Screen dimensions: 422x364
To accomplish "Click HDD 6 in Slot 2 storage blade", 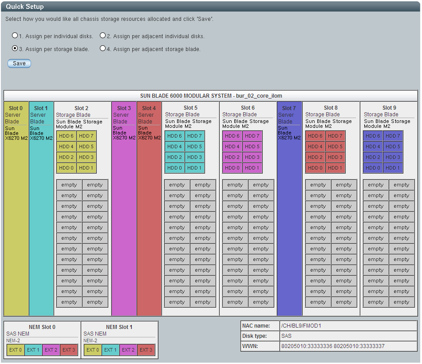I will coord(66,136).
